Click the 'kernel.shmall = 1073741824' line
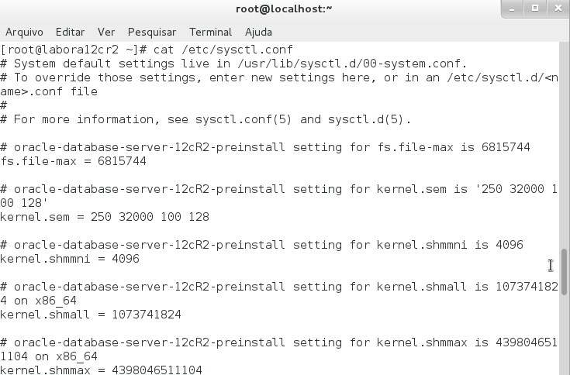 tap(91, 315)
